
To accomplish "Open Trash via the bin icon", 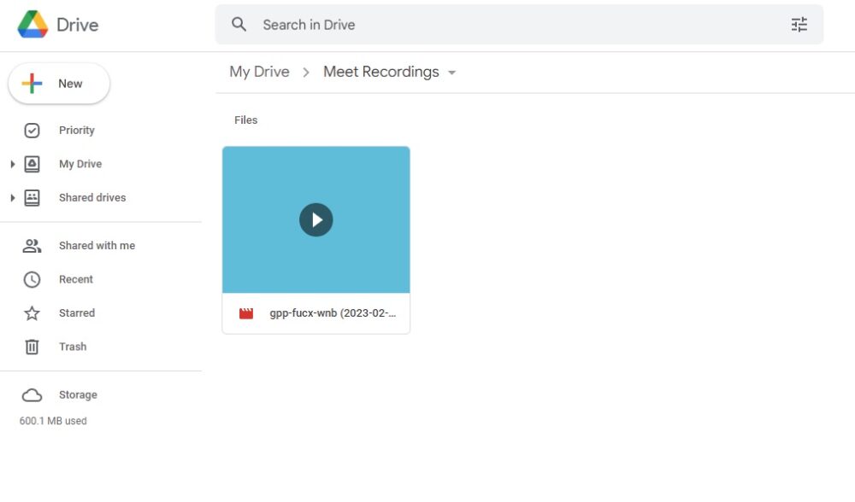I will (x=32, y=347).
